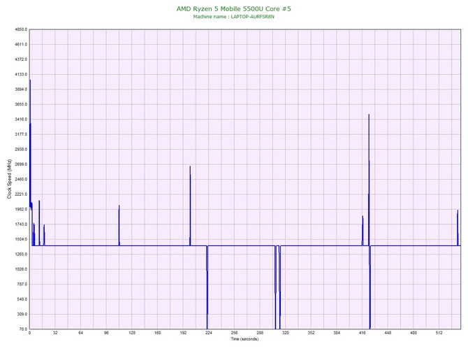468x351 pixels.
Task: Click the 4611.0 y-axis value
Action: point(21,45)
